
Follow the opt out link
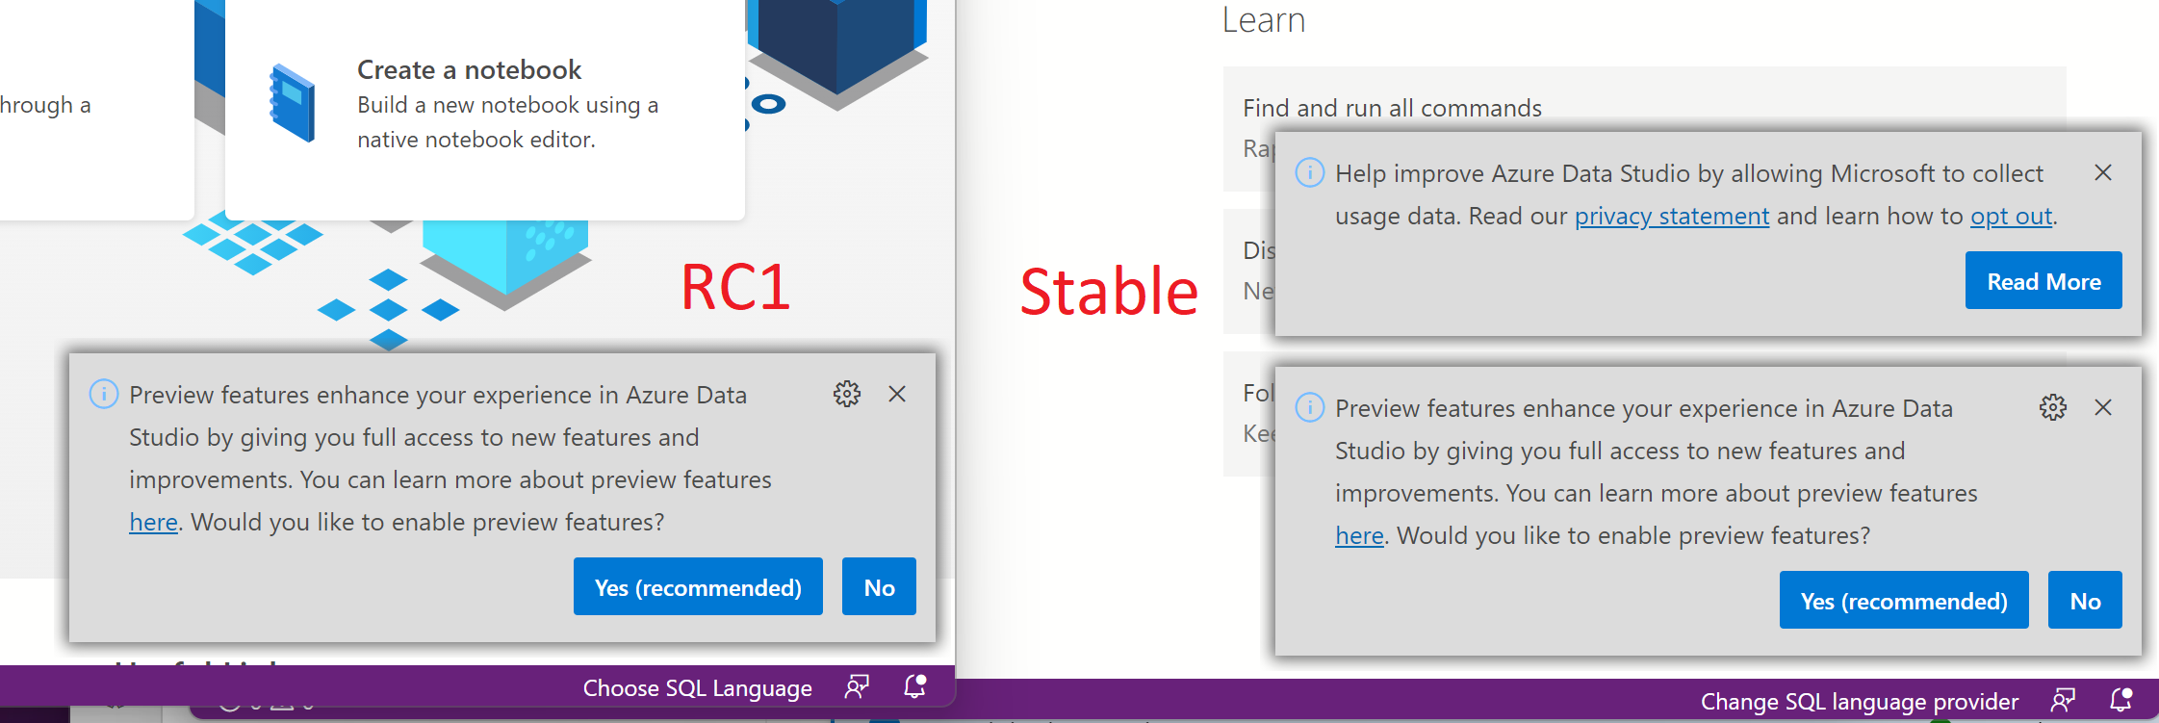click(2010, 216)
